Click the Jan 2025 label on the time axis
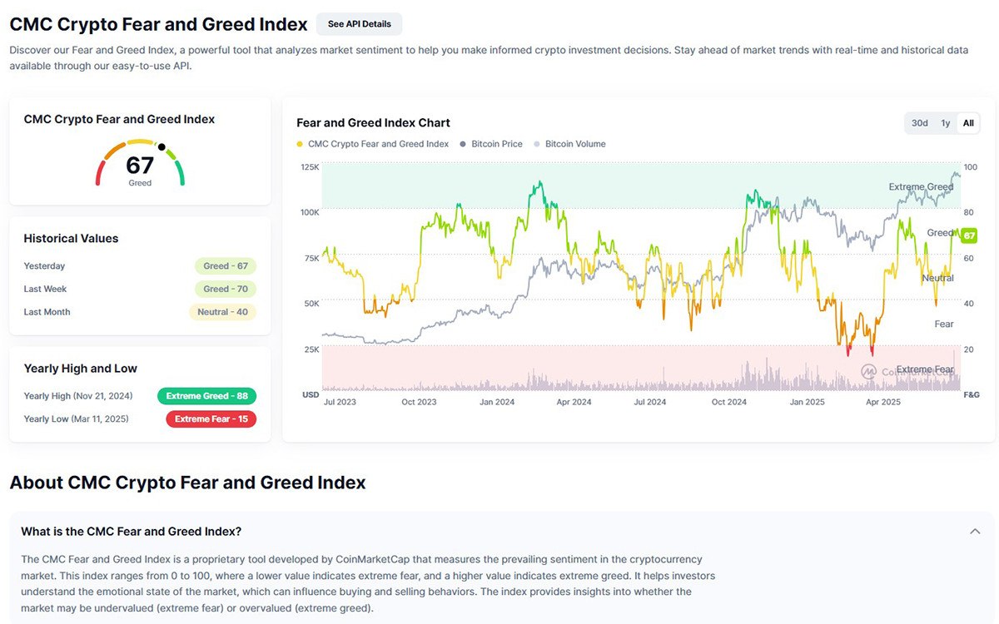 tap(808, 402)
